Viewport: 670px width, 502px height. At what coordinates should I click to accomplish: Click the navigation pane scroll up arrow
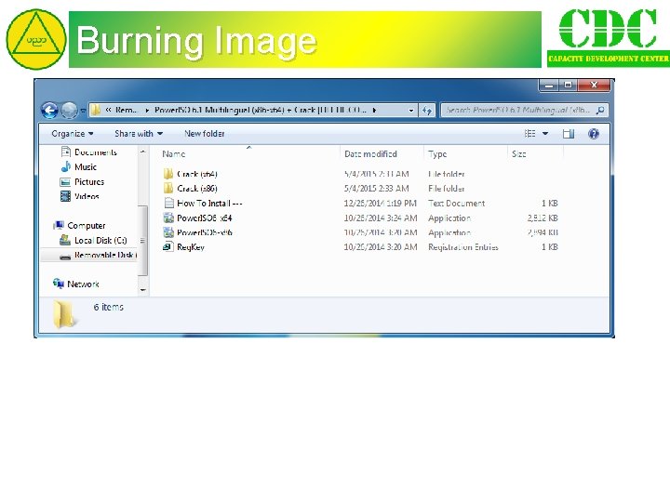click(x=143, y=152)
